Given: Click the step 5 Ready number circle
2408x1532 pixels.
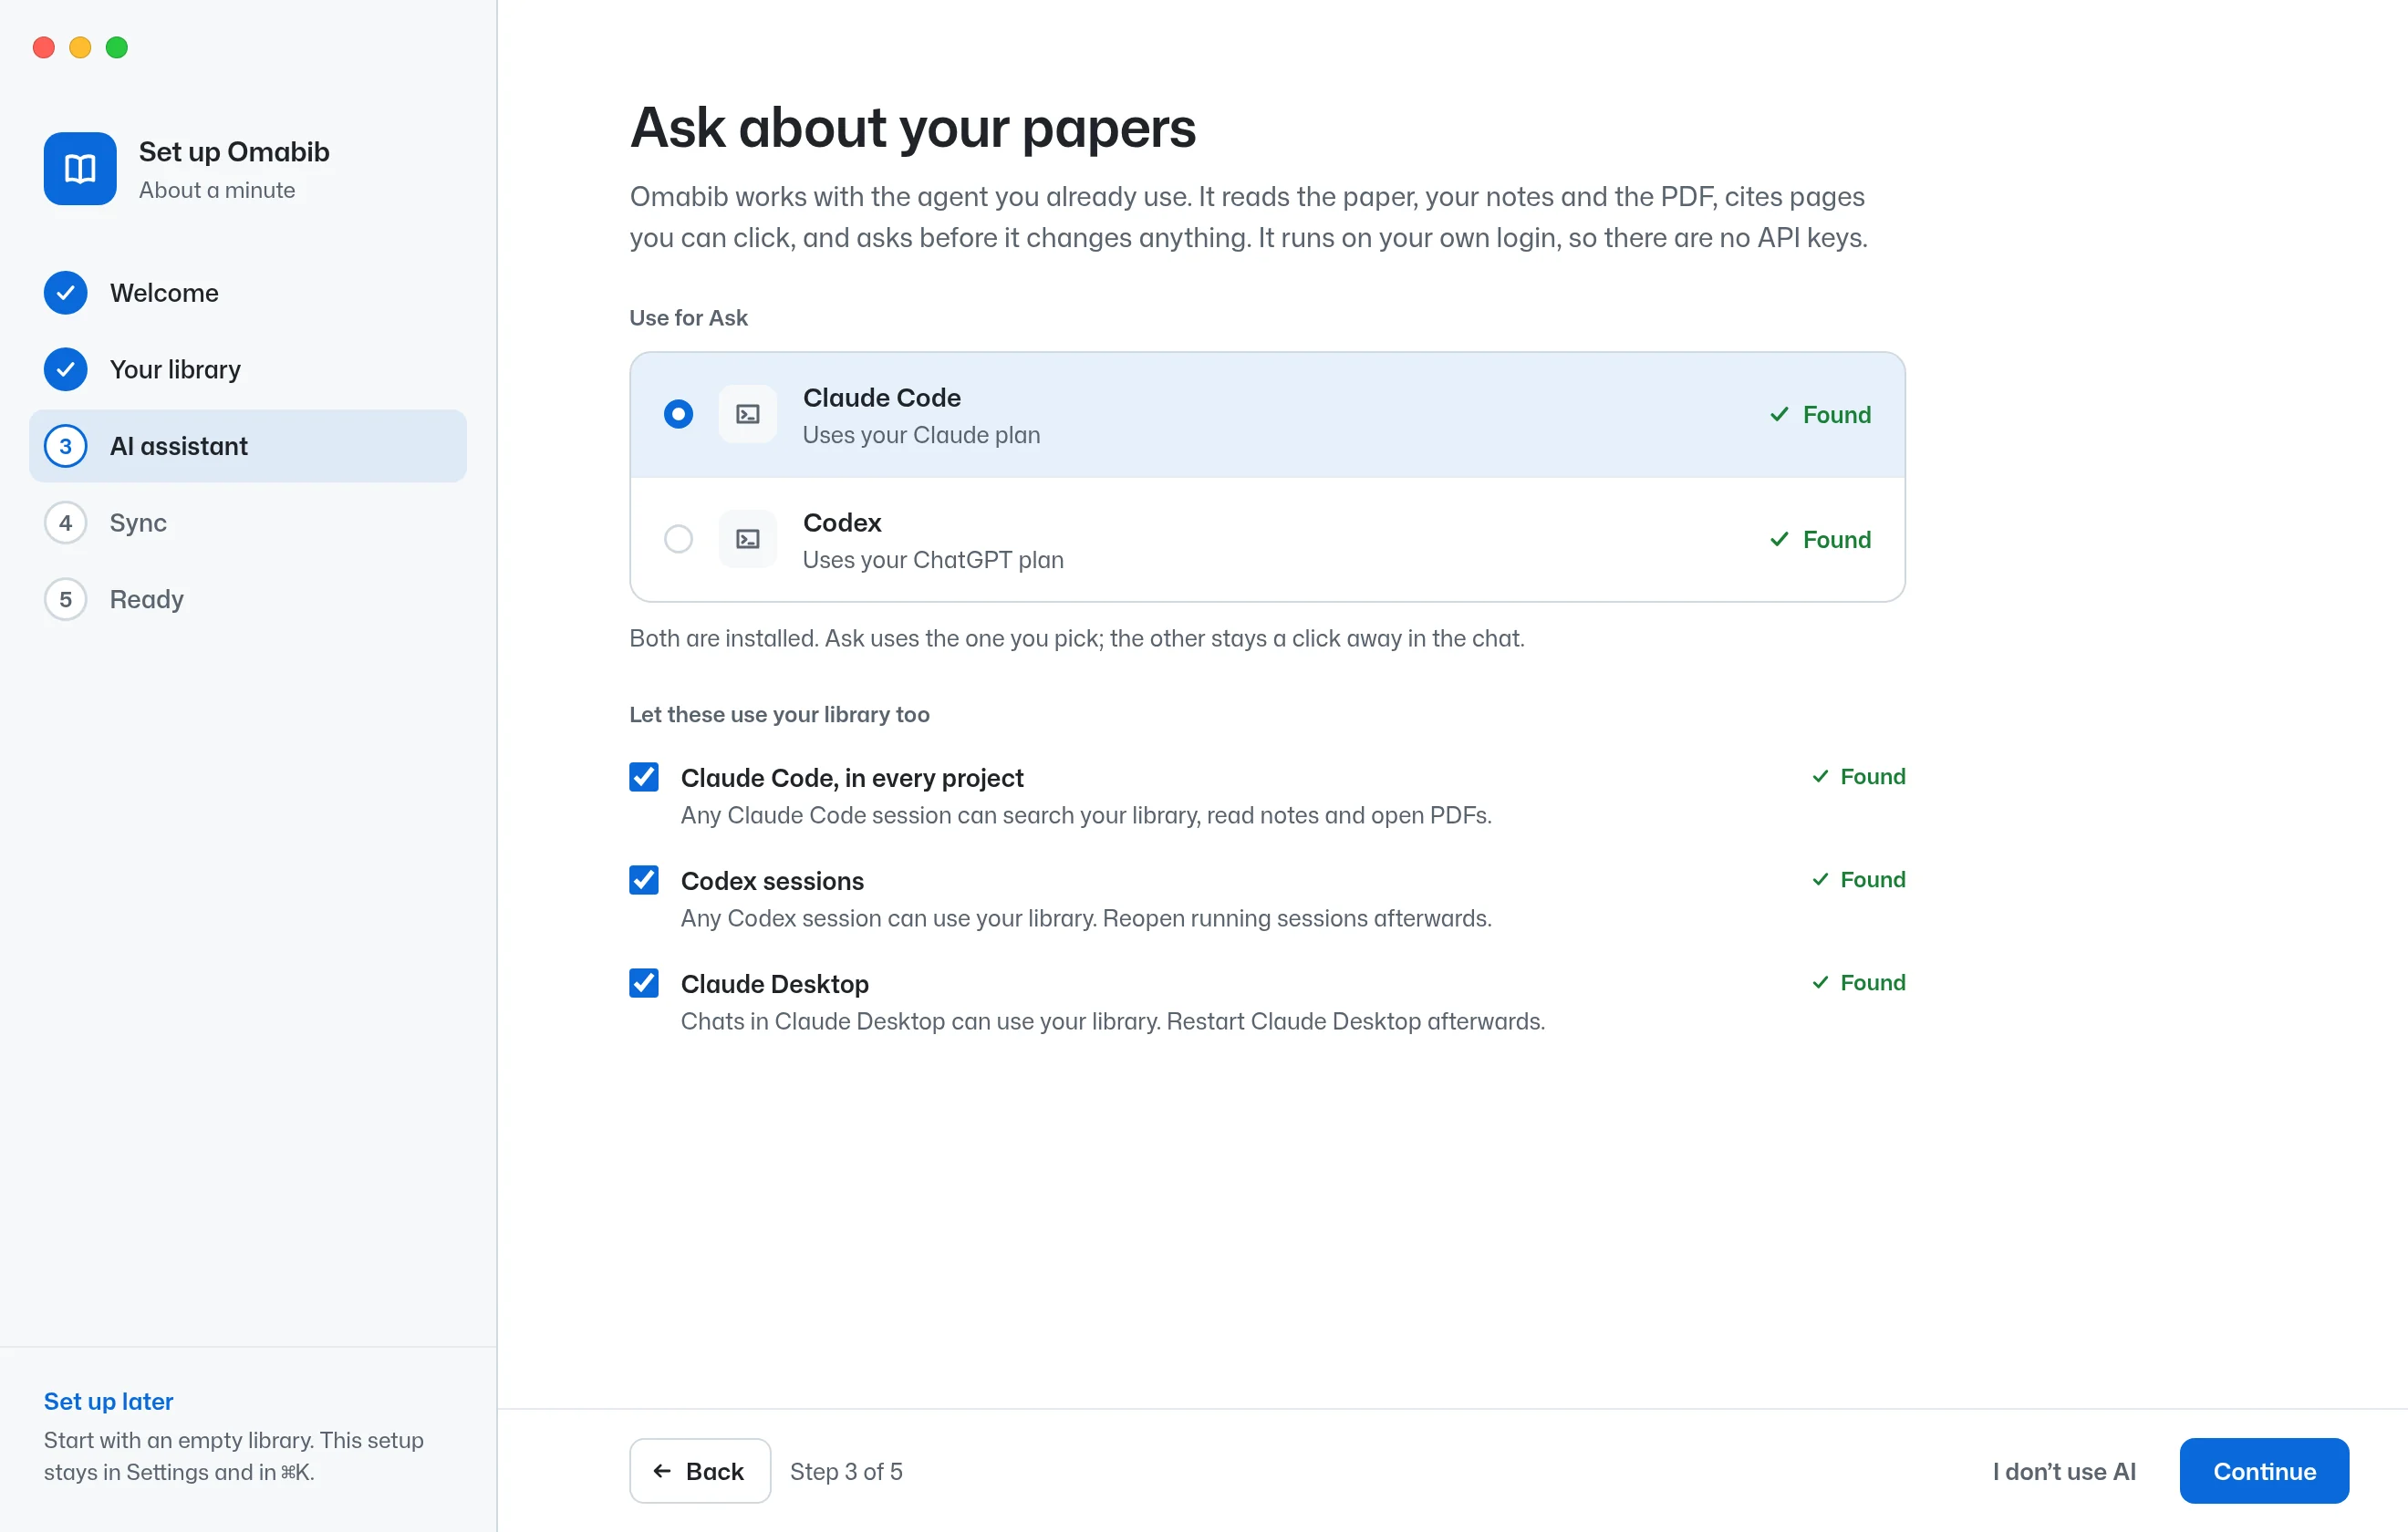Looking at the screenshot, I should click(65, 600).
